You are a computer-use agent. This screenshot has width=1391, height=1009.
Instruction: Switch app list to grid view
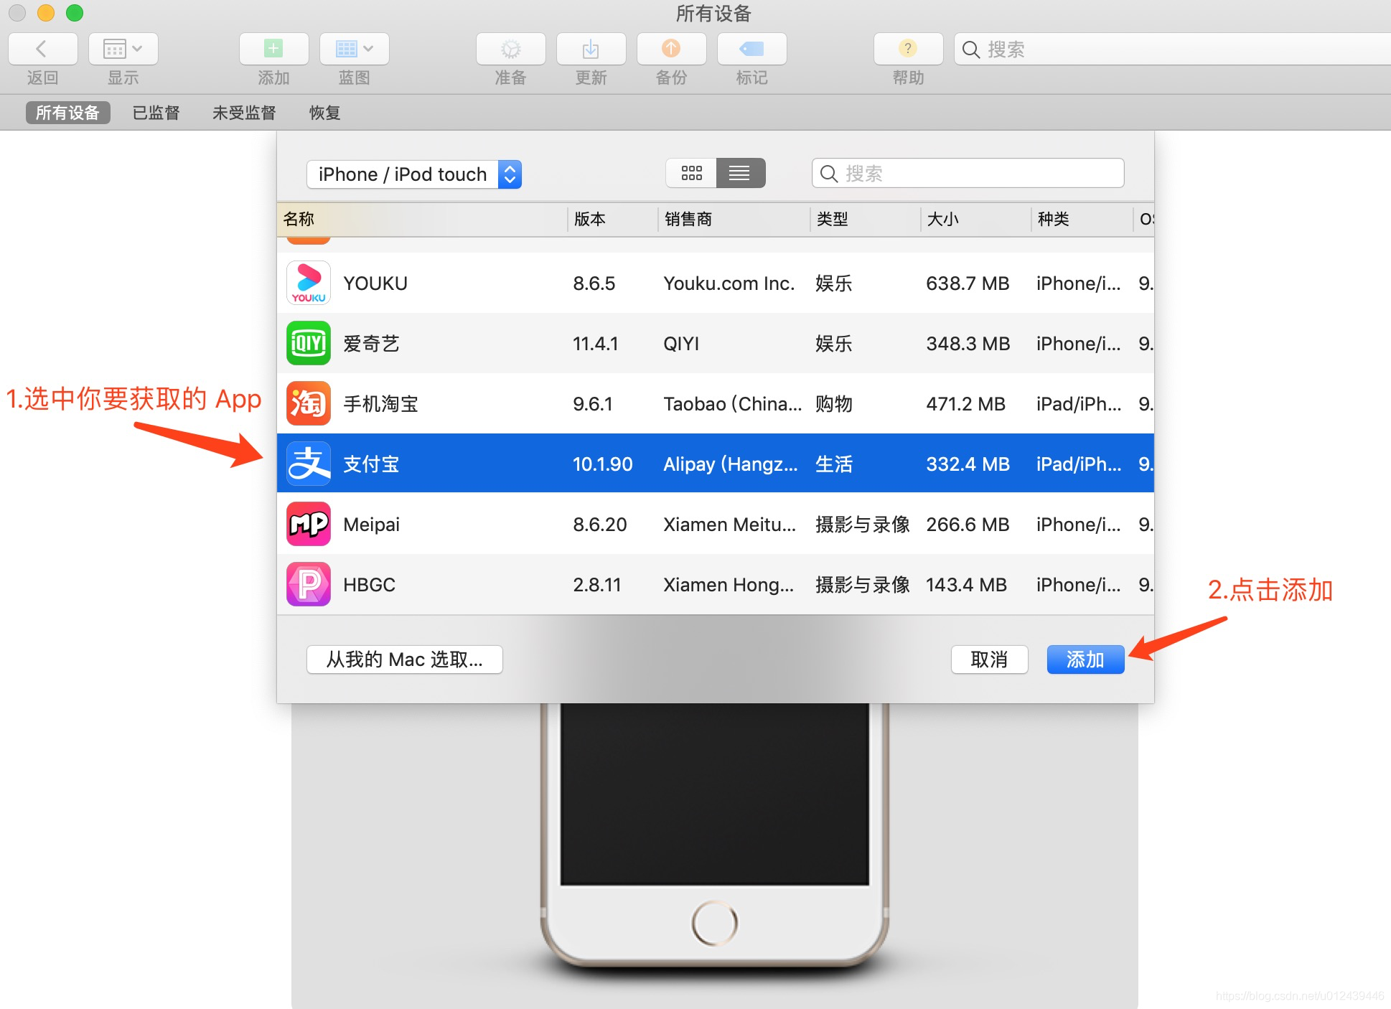point(691,173)
